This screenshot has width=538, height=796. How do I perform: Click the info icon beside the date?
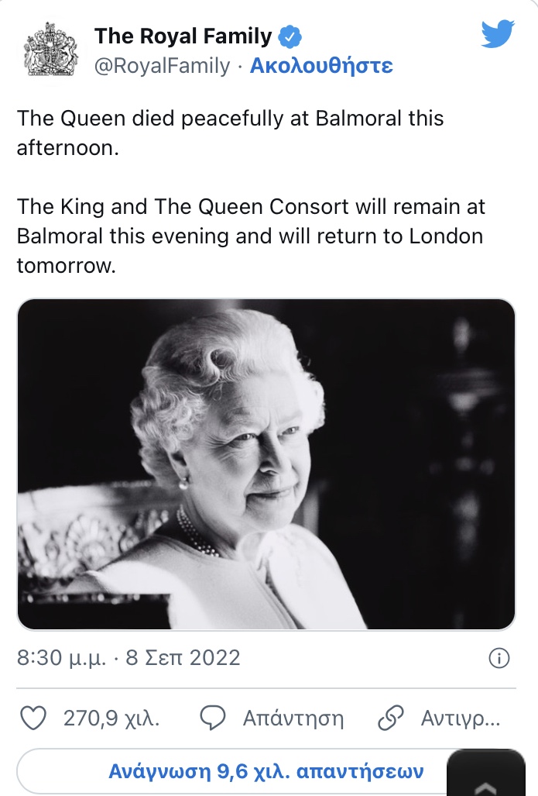click(x=499, y=658)
